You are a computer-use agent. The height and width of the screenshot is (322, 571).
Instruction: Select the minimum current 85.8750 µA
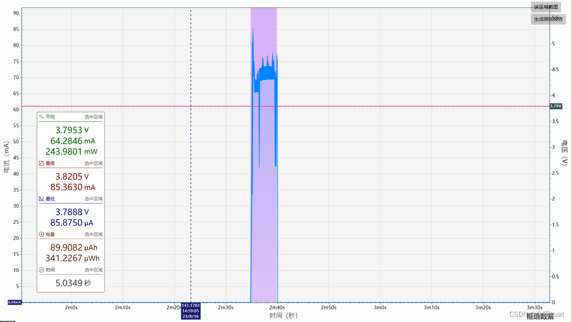point(73,223)
